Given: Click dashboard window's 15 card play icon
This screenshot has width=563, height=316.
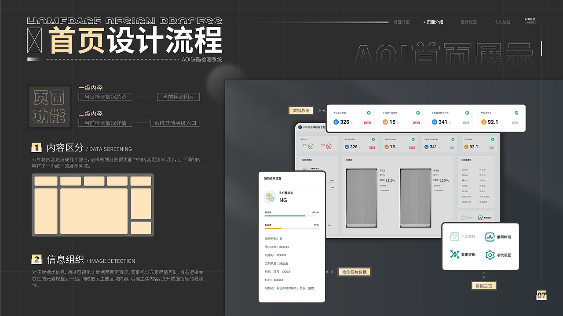Looking at the screenshot, I should [x=413, y=139].
